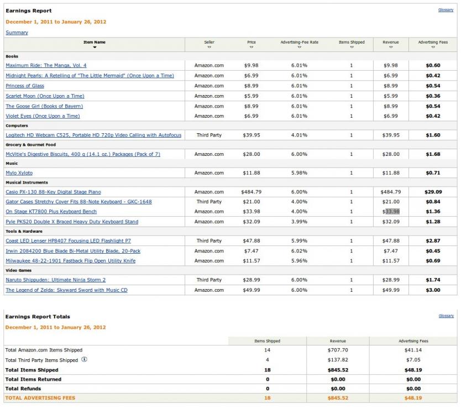The image size is (461, 409).
Task: Click the 5.98% rate for Mylo Xyloto
Action: (299, 173)
